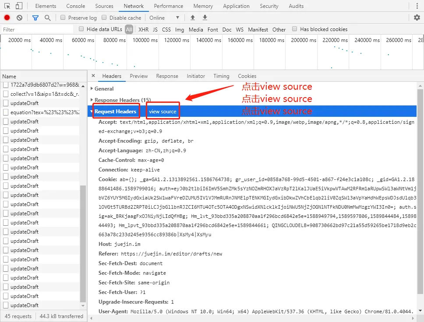Switch to the Console tab
424x322 pixels.
(76, 6)
